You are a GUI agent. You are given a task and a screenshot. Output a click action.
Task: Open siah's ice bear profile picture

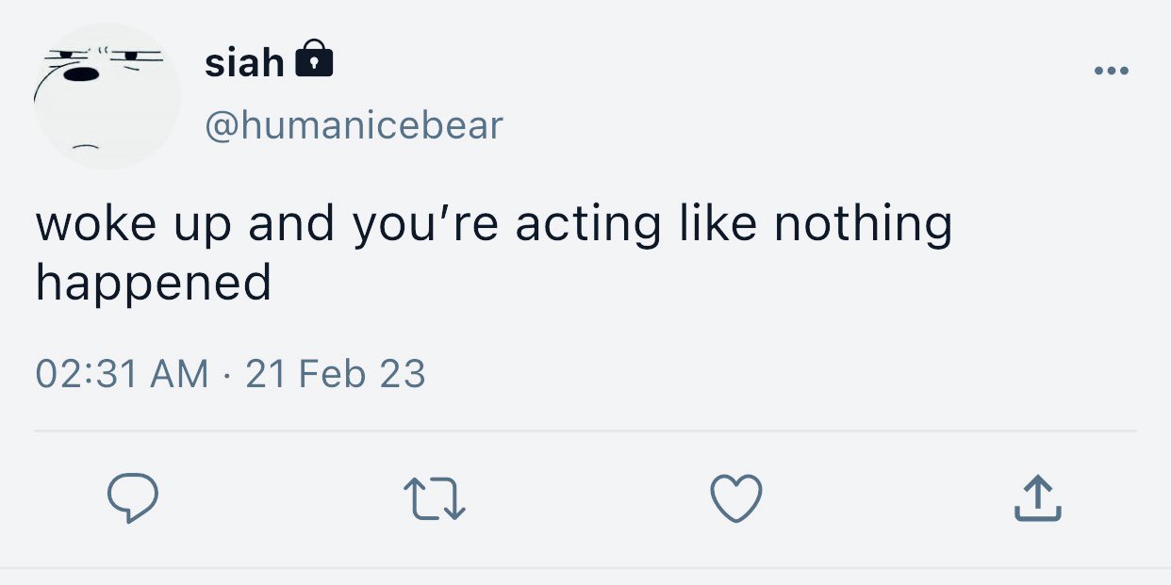pos(107,96)
